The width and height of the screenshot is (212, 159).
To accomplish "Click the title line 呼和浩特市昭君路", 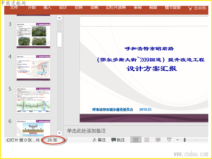I will click(149, 48).
